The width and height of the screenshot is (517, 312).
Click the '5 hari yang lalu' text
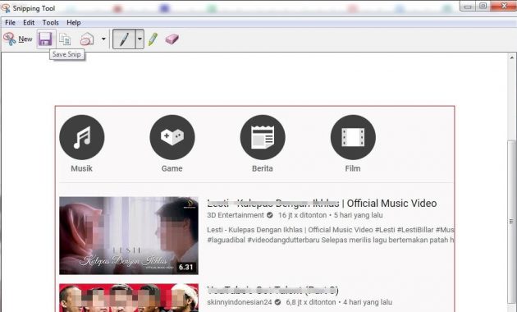coord(358,215)
